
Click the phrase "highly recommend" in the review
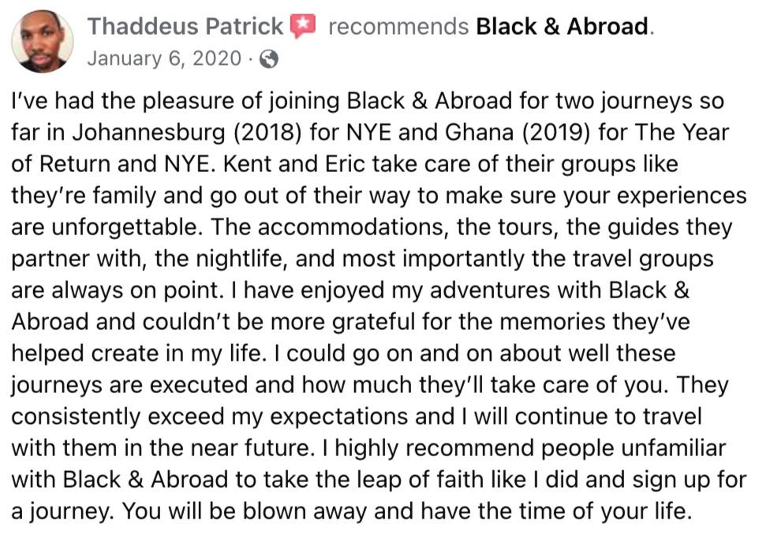click(436, 448)
